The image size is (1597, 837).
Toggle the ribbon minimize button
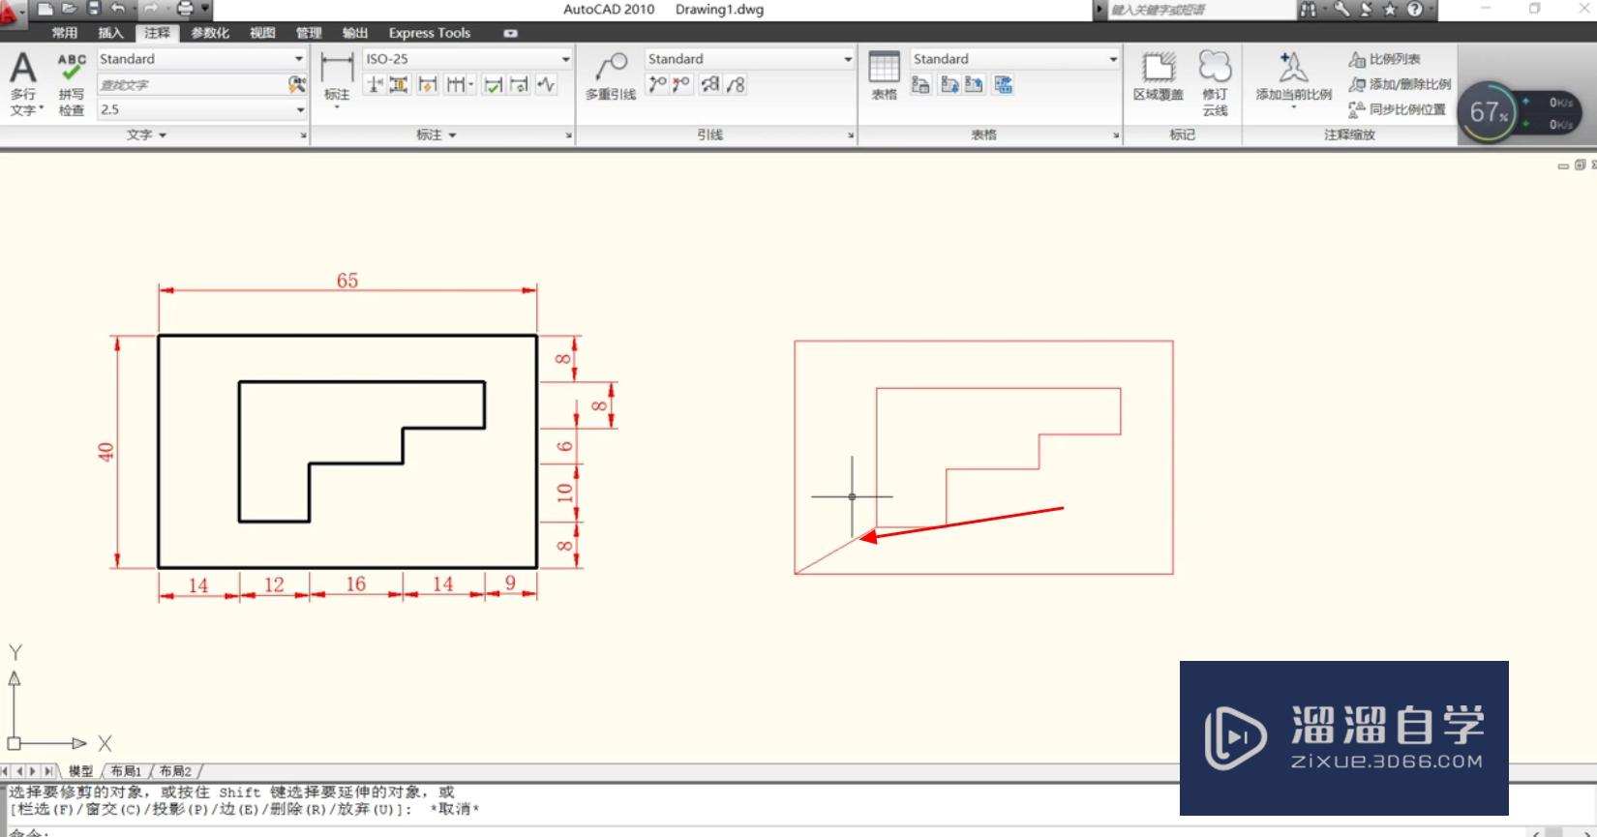click(x=510, y=33)
